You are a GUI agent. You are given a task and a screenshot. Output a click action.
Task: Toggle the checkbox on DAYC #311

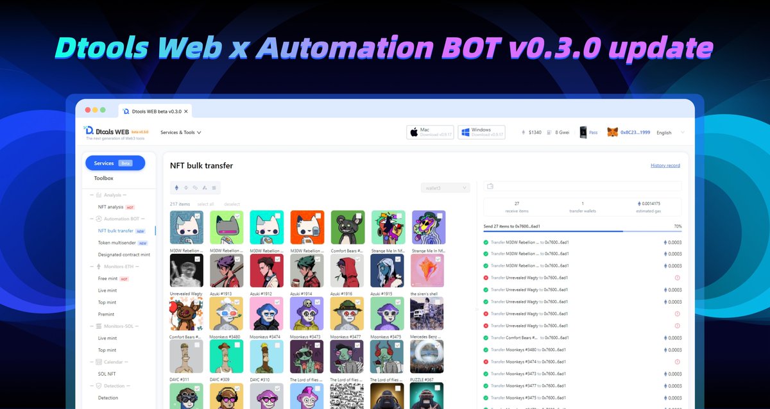198,346
